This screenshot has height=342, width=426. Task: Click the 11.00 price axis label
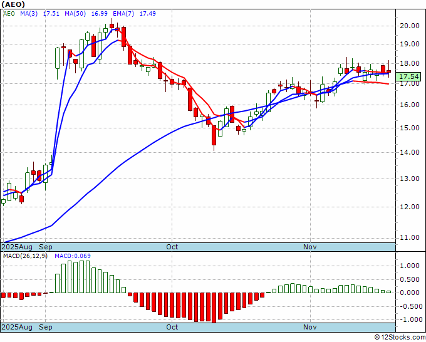click(x=410, y=237)
